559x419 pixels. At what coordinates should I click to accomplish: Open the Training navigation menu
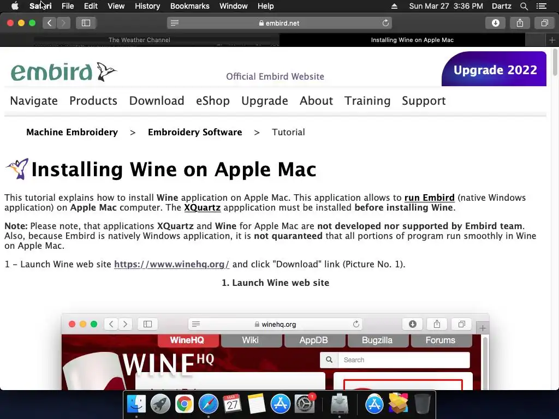[x=367, y=101]
